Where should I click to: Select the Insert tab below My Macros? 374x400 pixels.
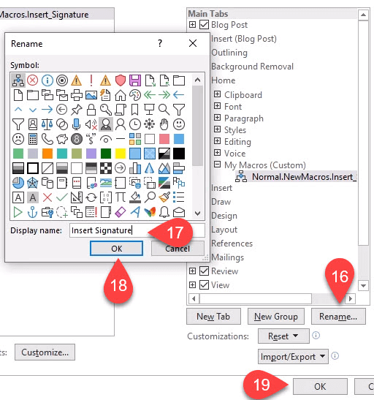point(221,188)
